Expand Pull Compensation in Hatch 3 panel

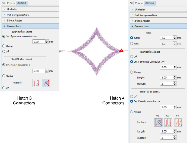coord(30,15)
